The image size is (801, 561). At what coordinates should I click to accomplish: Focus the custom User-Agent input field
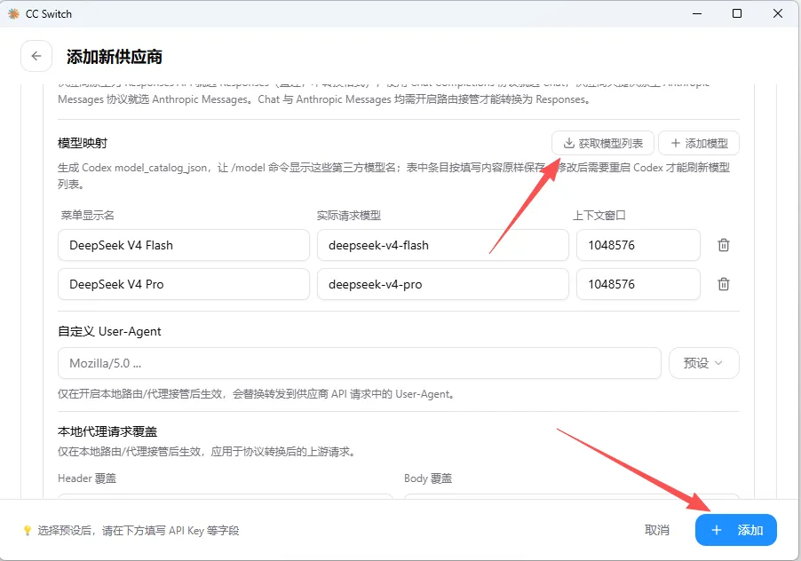coord(360,363)
